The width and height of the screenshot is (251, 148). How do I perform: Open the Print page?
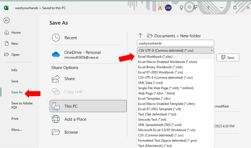click(x=15, y=119)
